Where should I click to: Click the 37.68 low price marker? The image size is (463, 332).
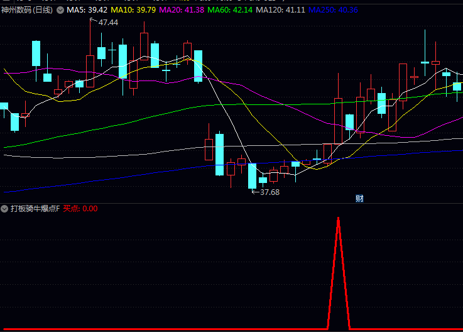pyautogui.click(x=269, y=192)
